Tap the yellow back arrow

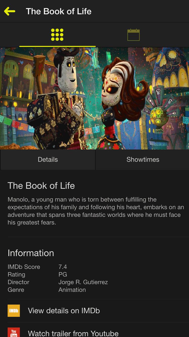[10, 11]
